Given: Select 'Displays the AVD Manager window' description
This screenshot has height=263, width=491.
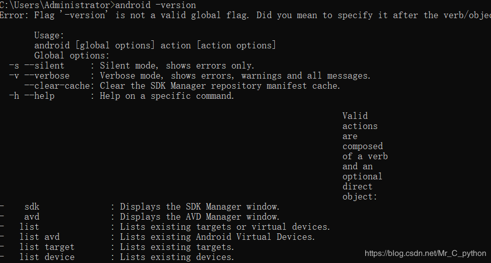Looking at the screenshot, I should point(200,217).
